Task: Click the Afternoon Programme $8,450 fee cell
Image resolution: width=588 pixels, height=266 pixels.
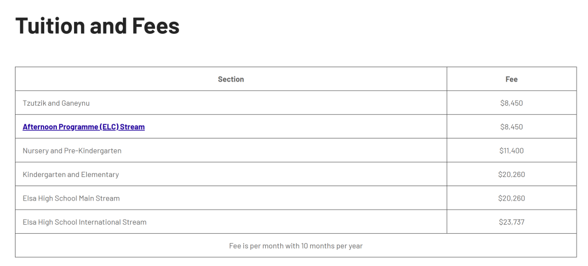Action: coord(511,127)
